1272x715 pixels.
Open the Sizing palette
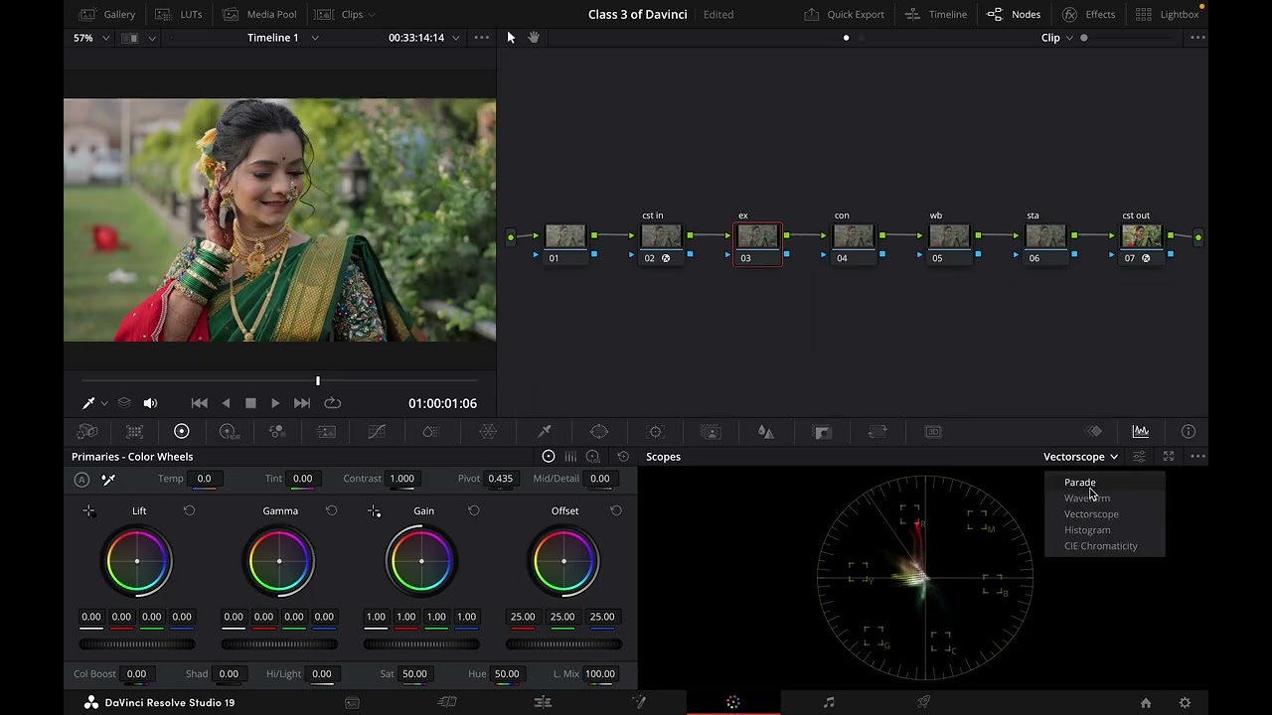(877, 432)
